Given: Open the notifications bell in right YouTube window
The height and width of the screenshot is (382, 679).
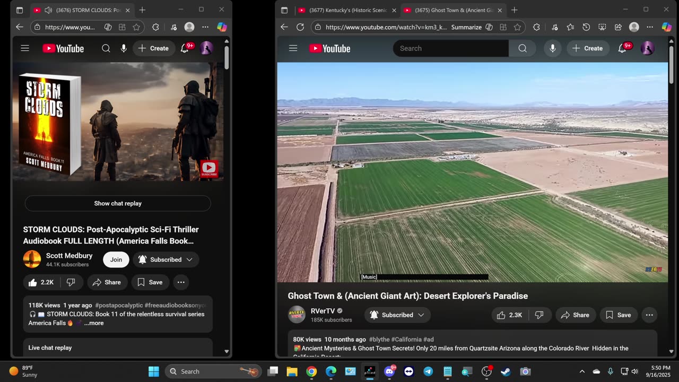Looking at the screenshot, I should pos(623,48).
